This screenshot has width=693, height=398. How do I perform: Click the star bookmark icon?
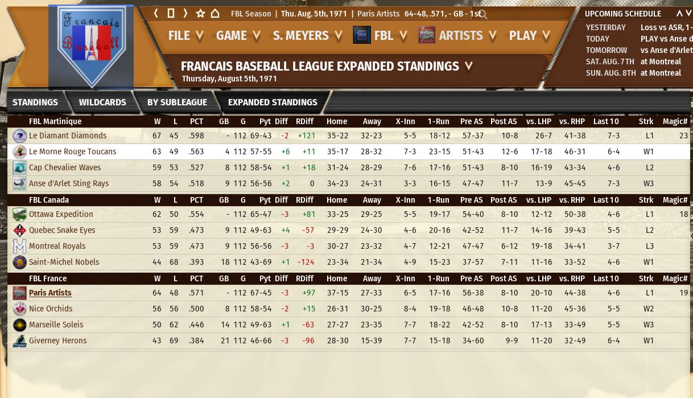(200, 14)
